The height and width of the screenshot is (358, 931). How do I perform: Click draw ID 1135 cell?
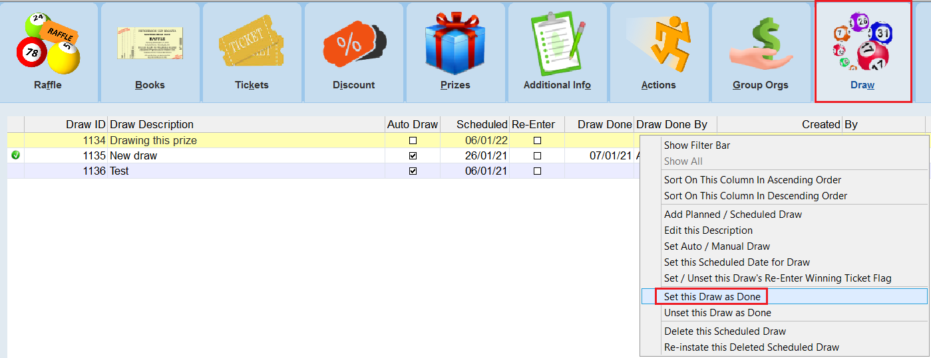(66, 155)
